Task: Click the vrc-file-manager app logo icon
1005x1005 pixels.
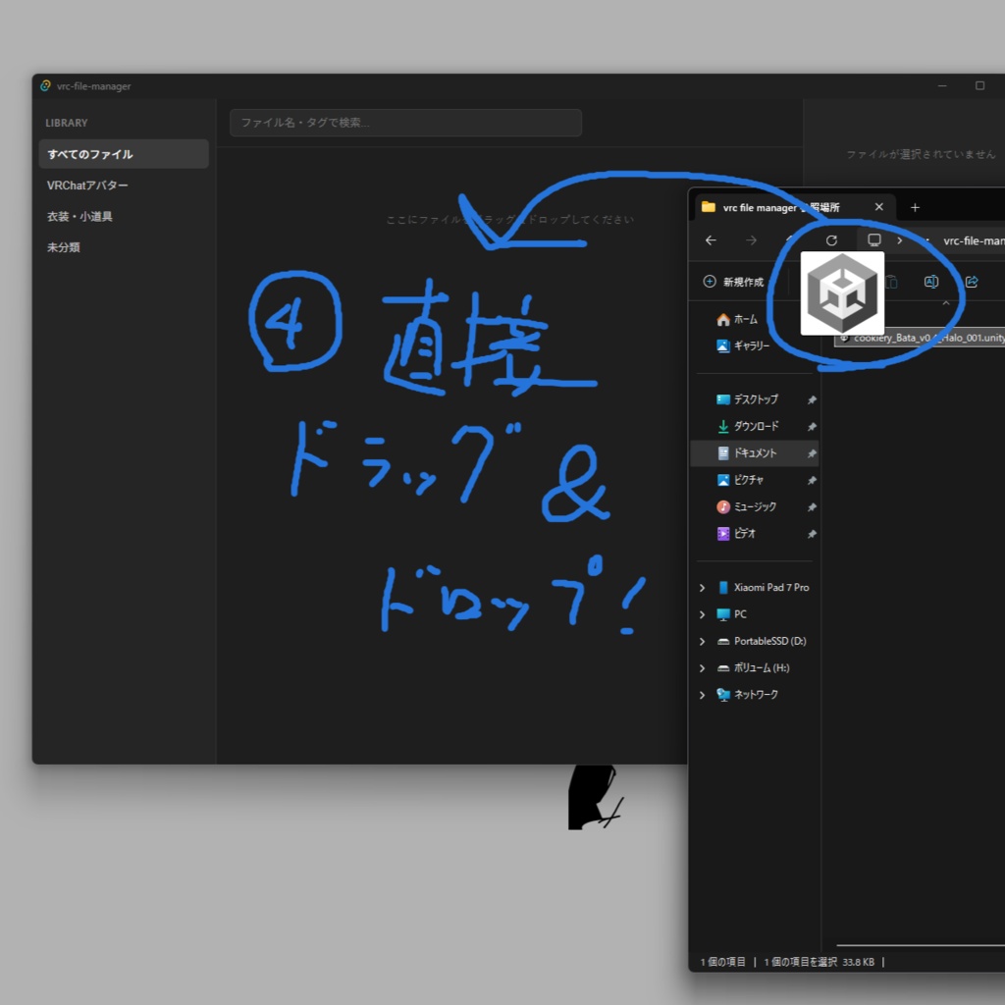Action: [45, 85]
